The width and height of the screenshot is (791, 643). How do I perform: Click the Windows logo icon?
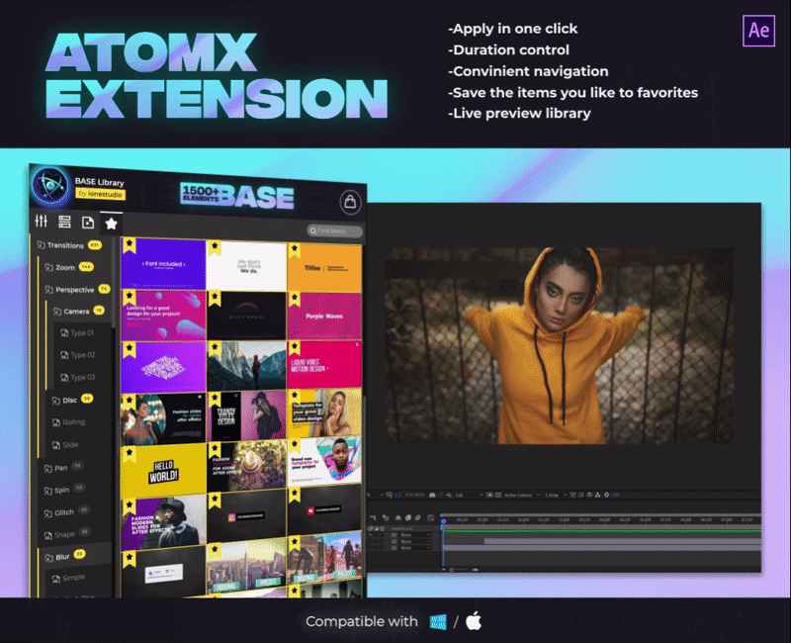click(x=438, y=621)
